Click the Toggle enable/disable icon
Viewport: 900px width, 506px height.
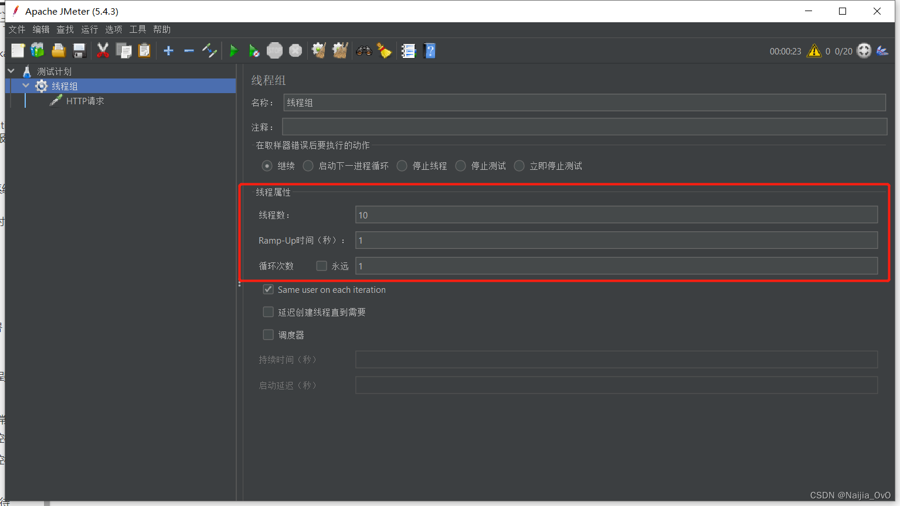[x=209, y=51]
